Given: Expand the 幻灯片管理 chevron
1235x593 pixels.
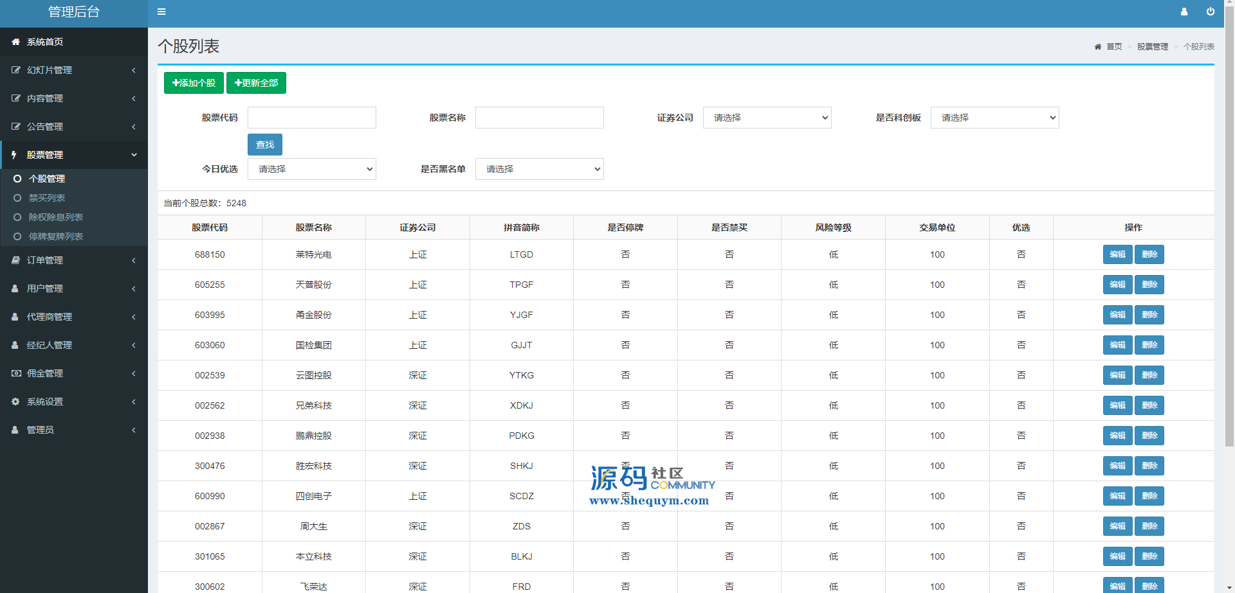Looking at the screenshot, I should pos(134,70).
